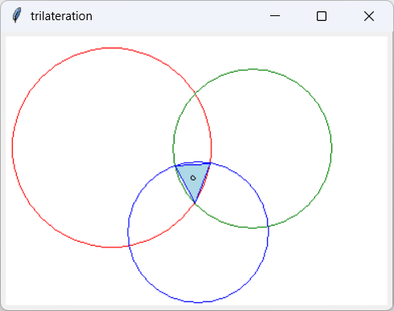Click the small black point marker in the shaded triangle
Image resolution: width=394 pixels, height=311 pixels.
pyautogui.click(x=193, y=178)
